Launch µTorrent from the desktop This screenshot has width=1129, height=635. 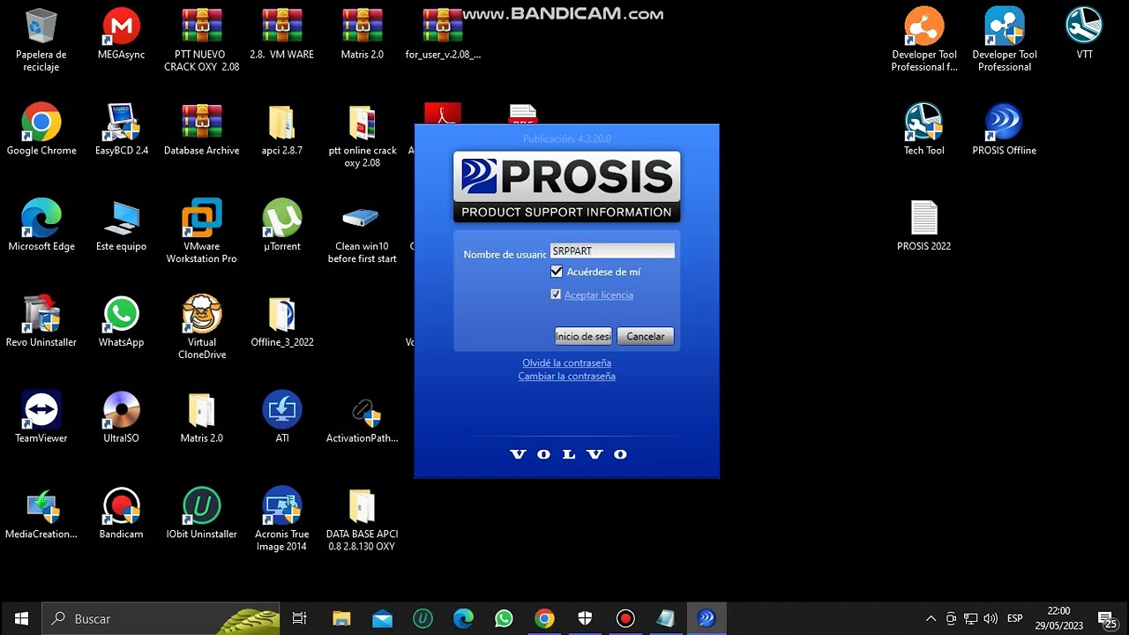tap(281, 226)
